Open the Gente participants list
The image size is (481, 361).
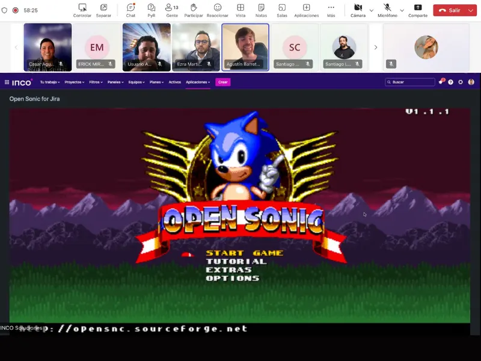pos(171,10)
